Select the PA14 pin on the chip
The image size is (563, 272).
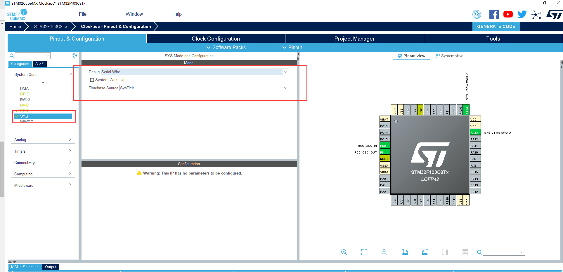pyautogui.click(x=467, y=110)
